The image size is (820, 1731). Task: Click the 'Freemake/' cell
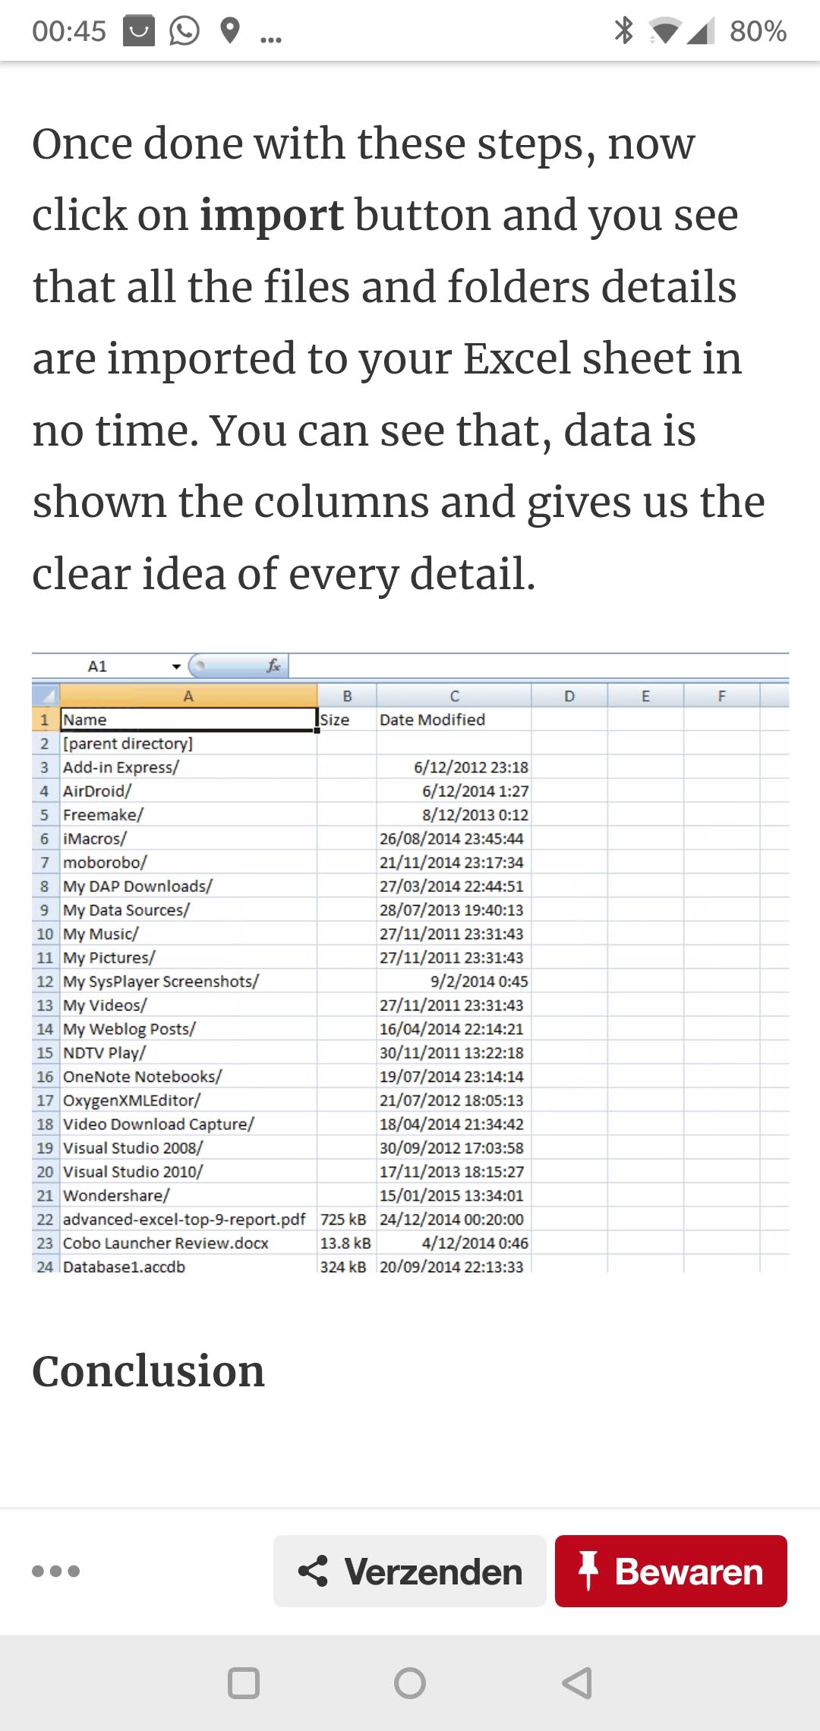(188, 815)
